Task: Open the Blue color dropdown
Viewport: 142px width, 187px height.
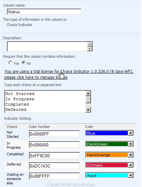Action: tap(131, 133)
